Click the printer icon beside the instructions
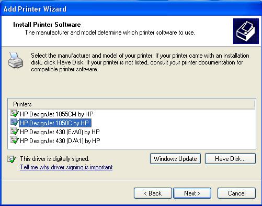Viewport: 262px width, 206px height. (x=16, y=60)
